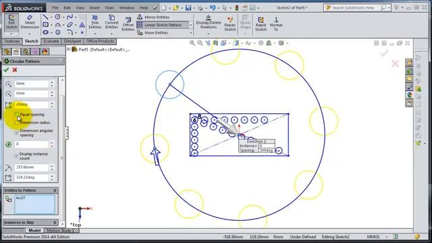Click the Repair Sketch tool
Image resolution: width=432 pixels, height=243 pixels.
(230, 24)
